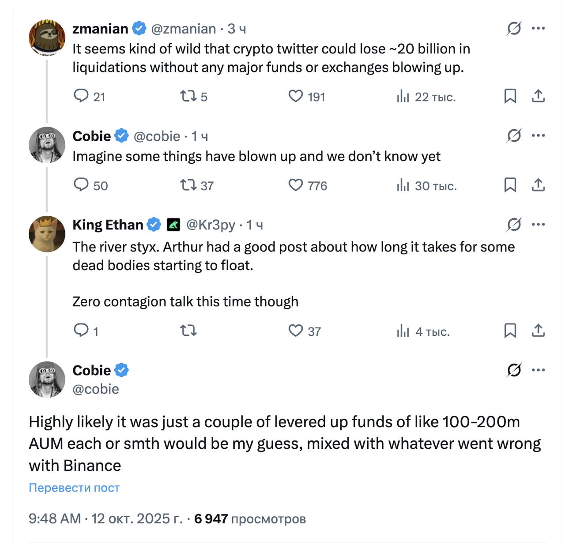Like zmanian's post with 191 likes
This screenshot has height=545, width=565.
click(x=295, y=96)
